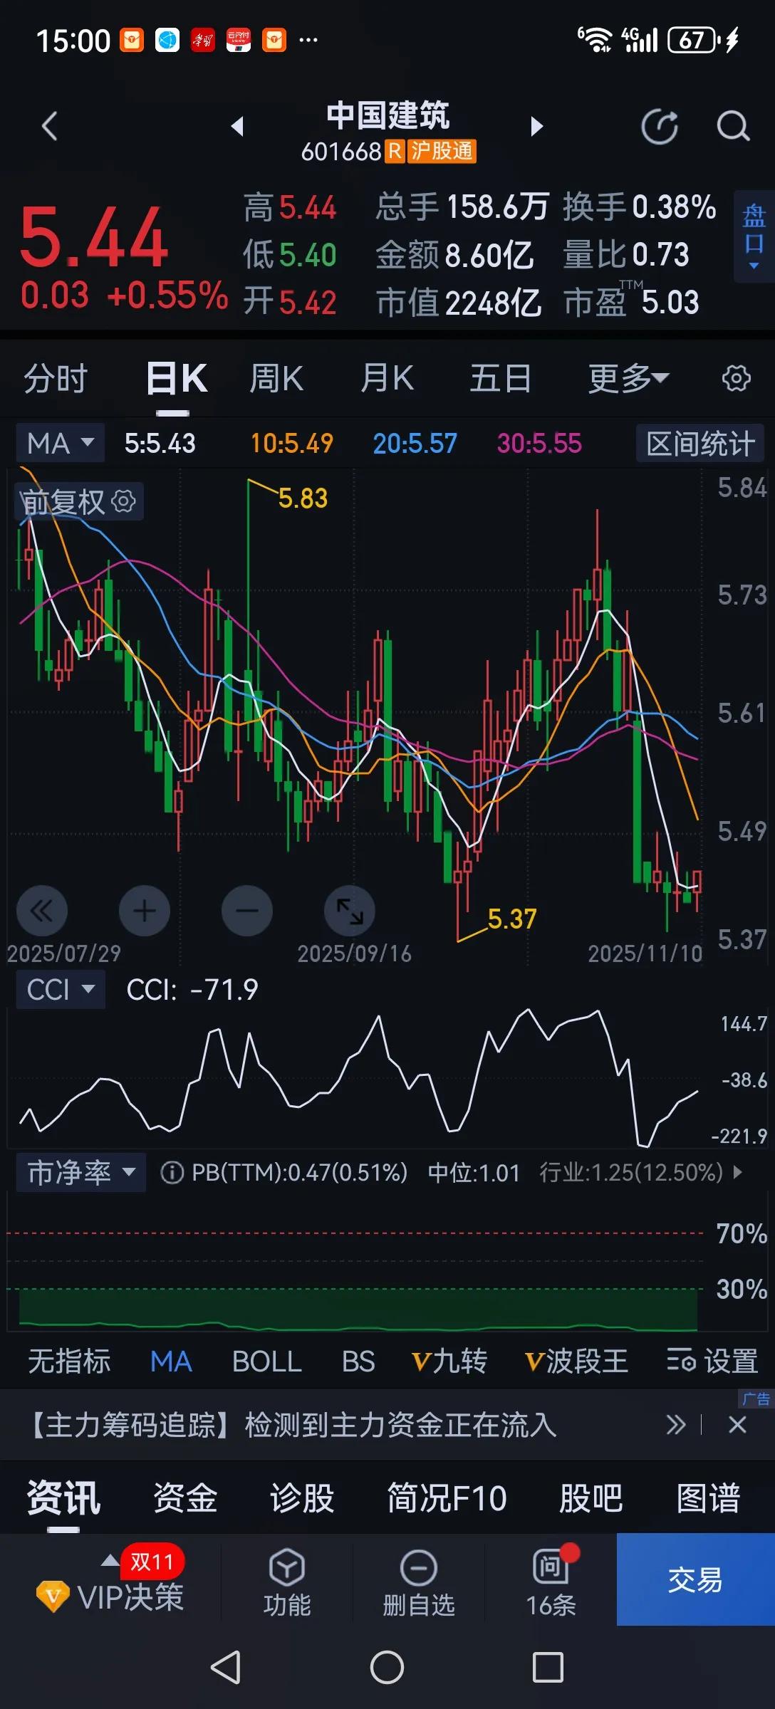Tap the 市值2248亿 figure
Screen dimensions: 775x1709
point(459,302)
